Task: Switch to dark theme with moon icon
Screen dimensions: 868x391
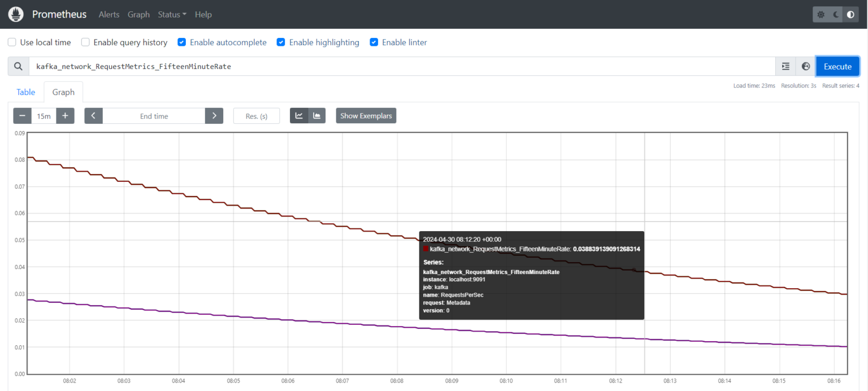Action: (x=835, y=14)
